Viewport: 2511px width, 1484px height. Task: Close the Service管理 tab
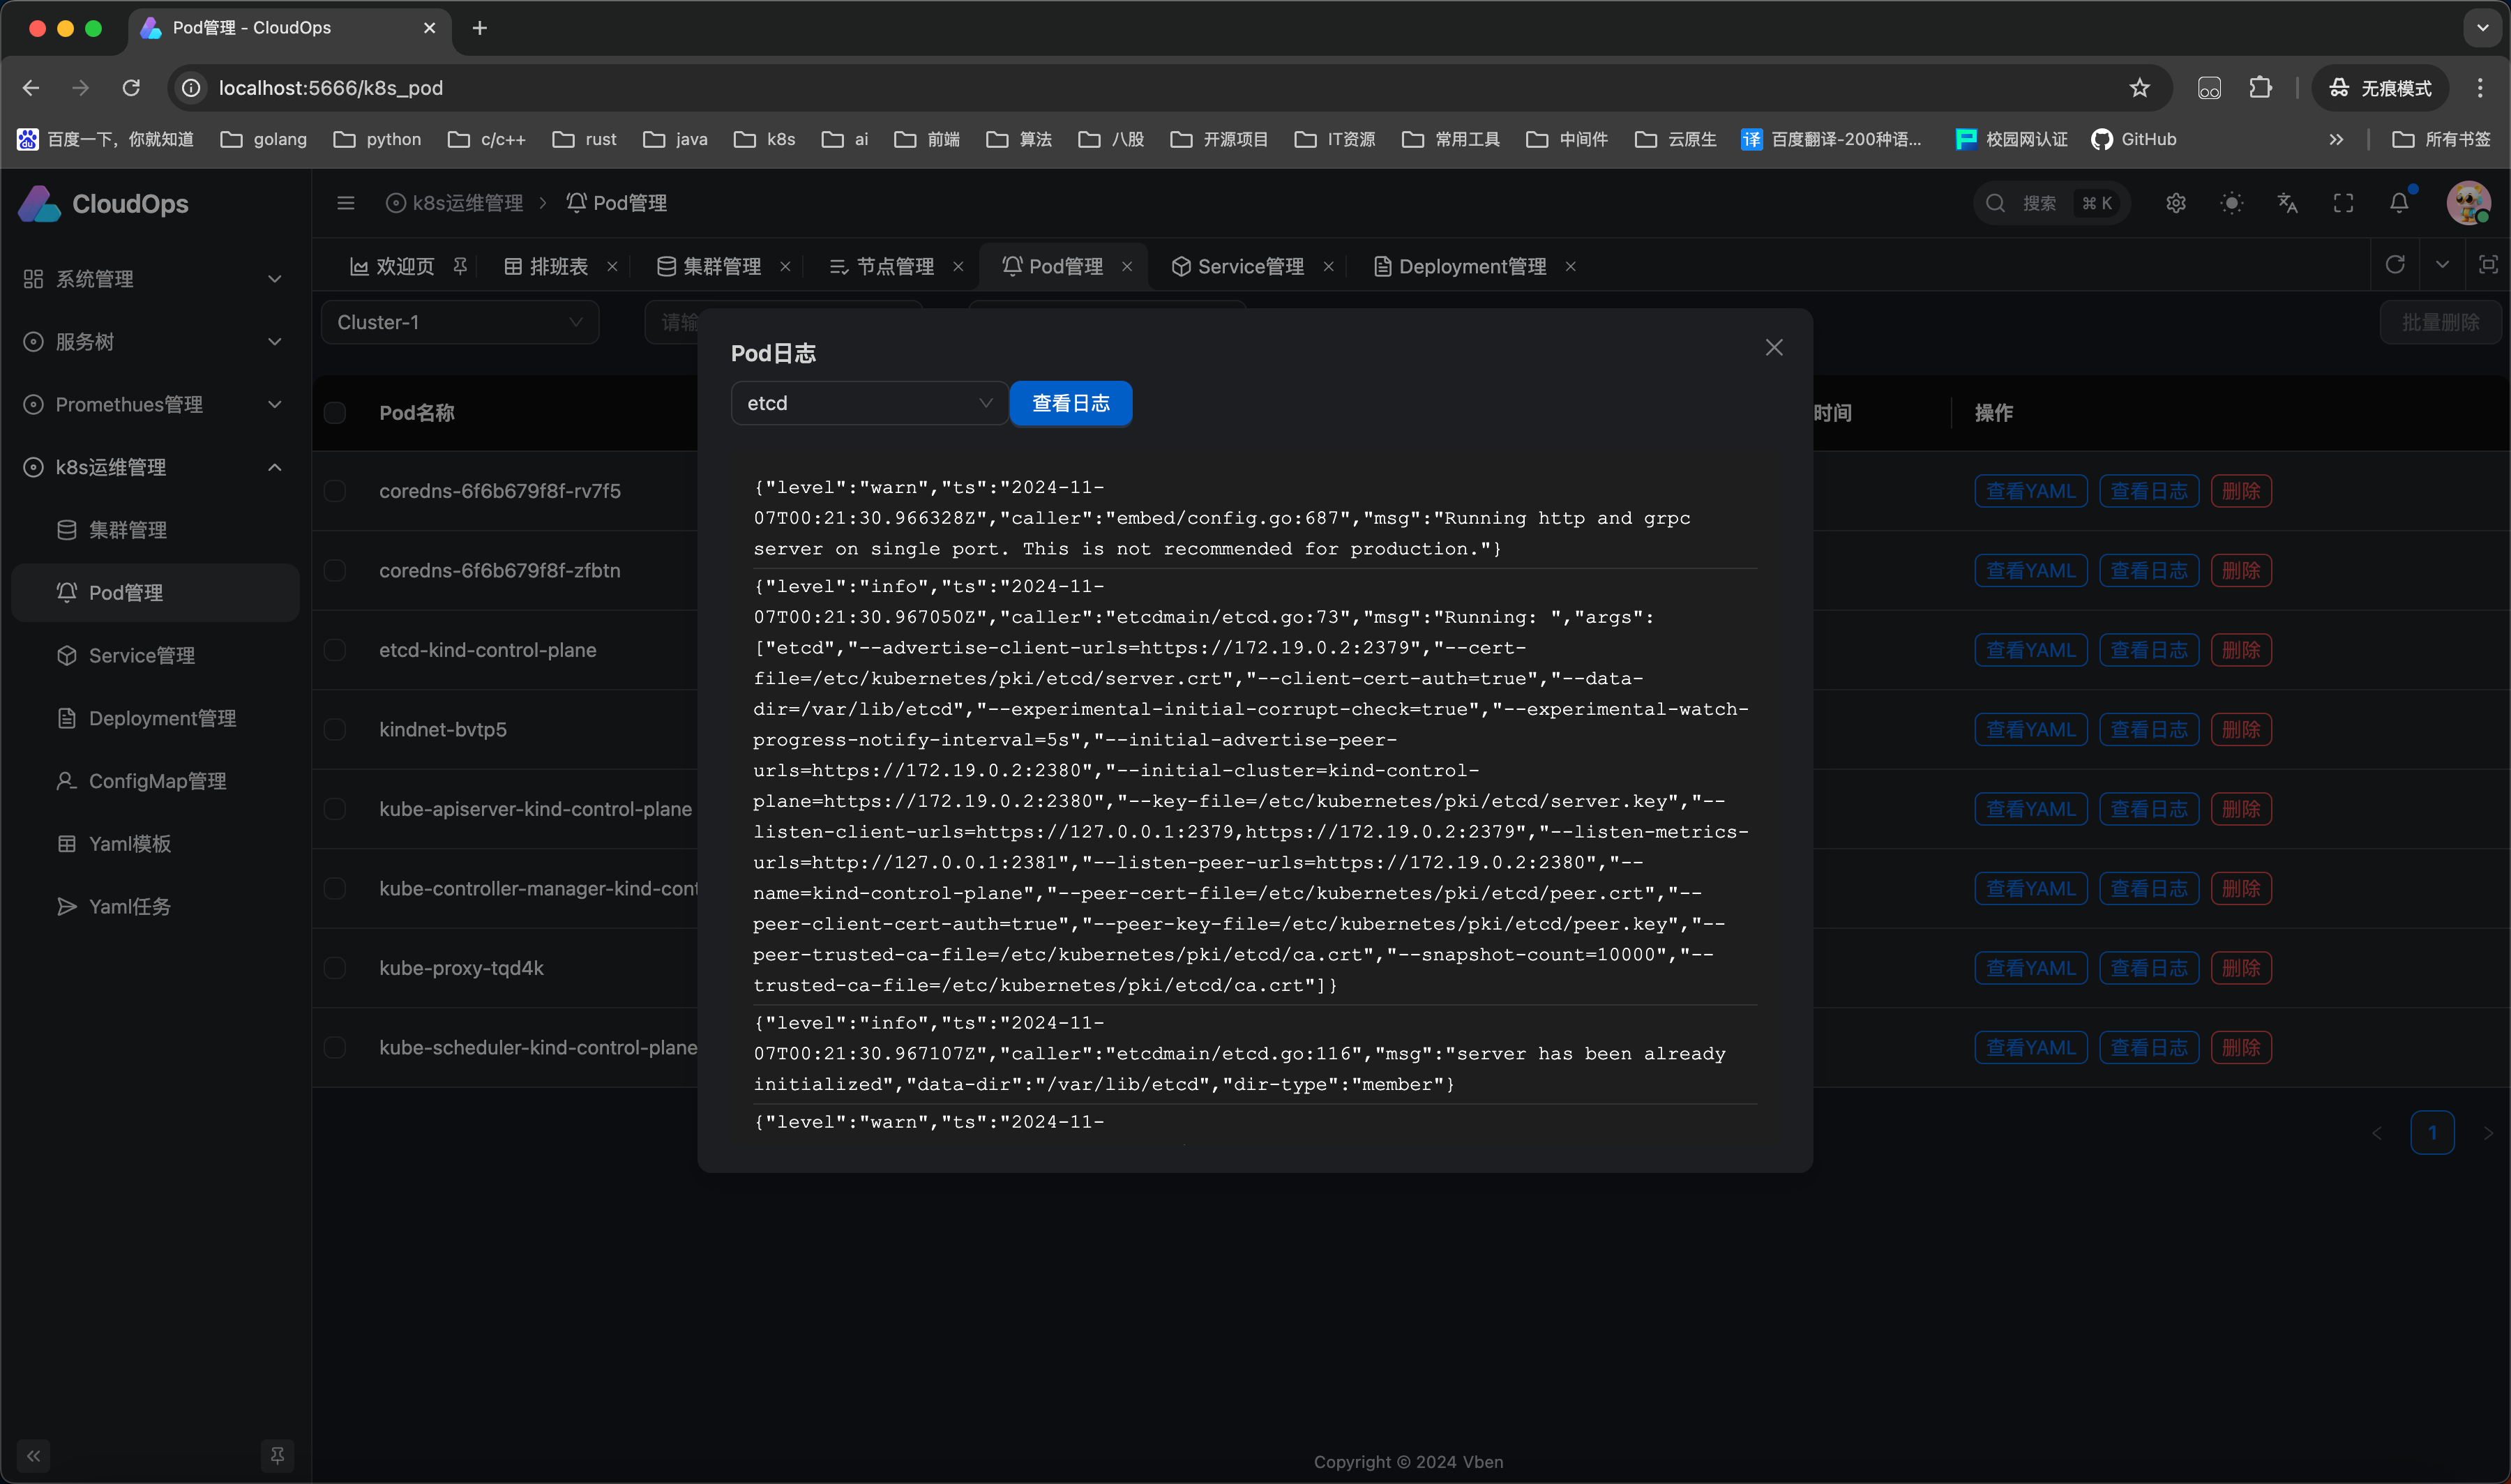point(1328,266)
